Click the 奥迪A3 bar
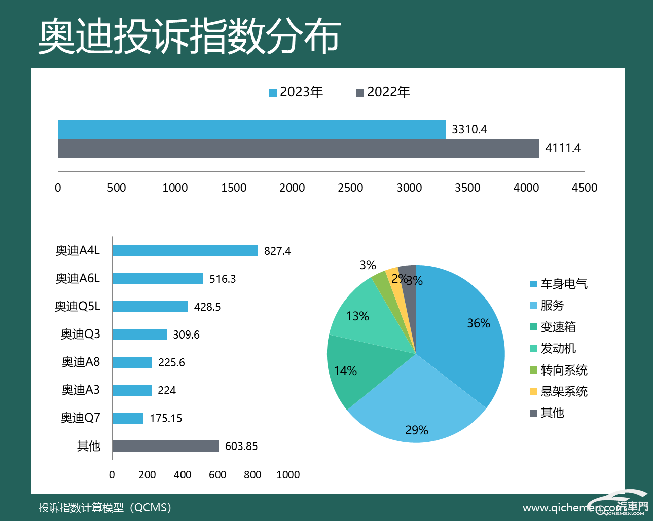Screen dimensions: 653x521 [x=132, y=390]
